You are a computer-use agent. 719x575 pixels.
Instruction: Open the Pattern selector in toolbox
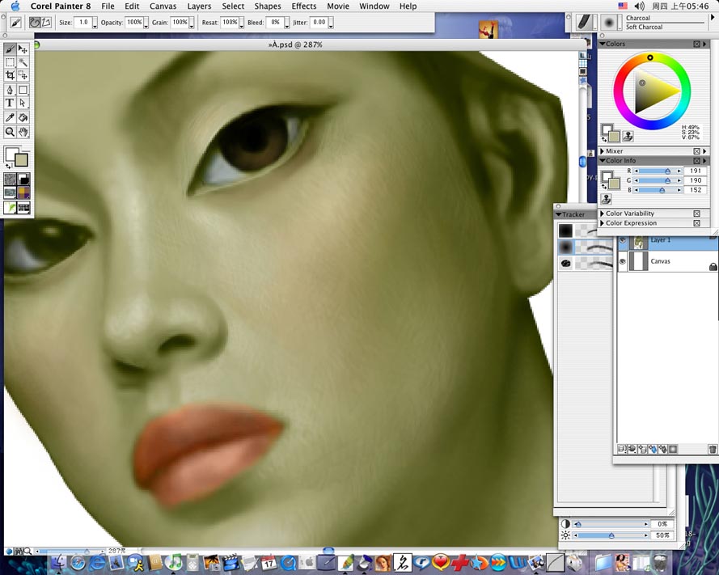[x=10, y=192]
